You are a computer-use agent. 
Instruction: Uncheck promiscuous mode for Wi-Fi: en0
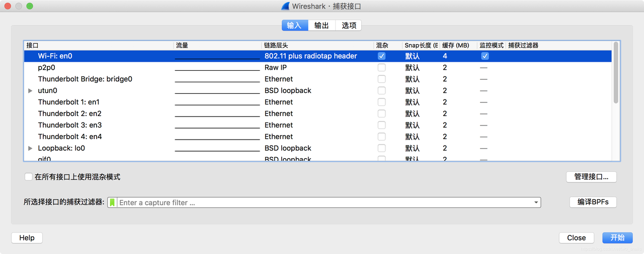click(x=381, y=56)
